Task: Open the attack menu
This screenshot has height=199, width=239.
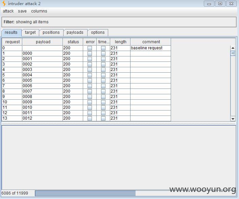Action: click(8, 11)
